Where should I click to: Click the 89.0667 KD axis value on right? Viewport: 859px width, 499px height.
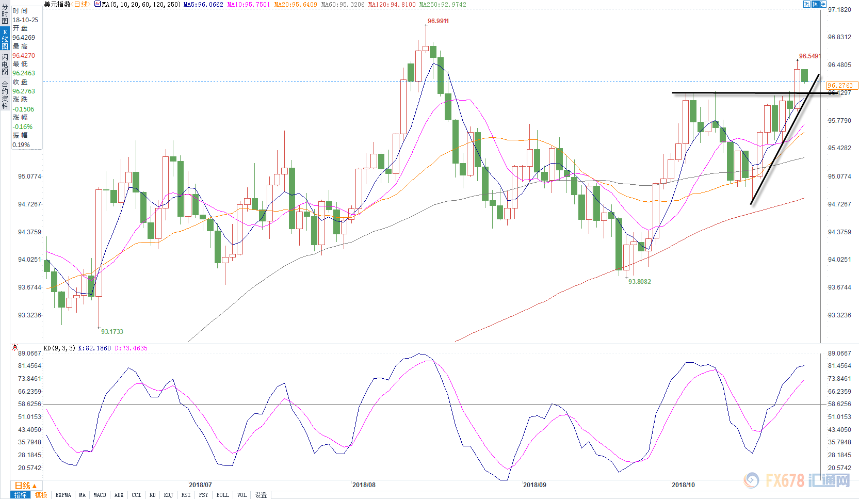839,353
